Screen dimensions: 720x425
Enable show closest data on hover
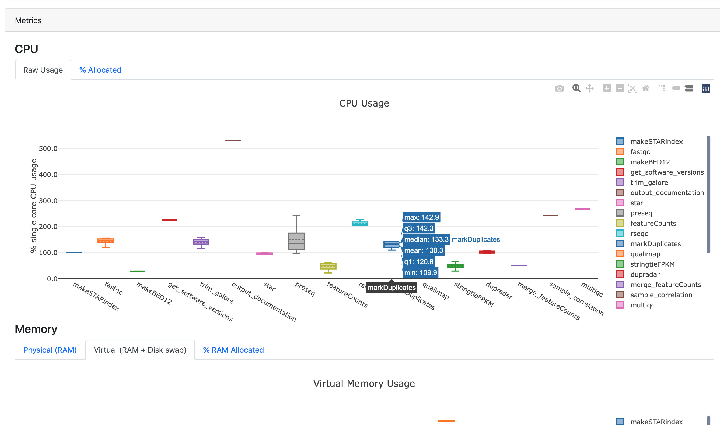pos(676,88)
